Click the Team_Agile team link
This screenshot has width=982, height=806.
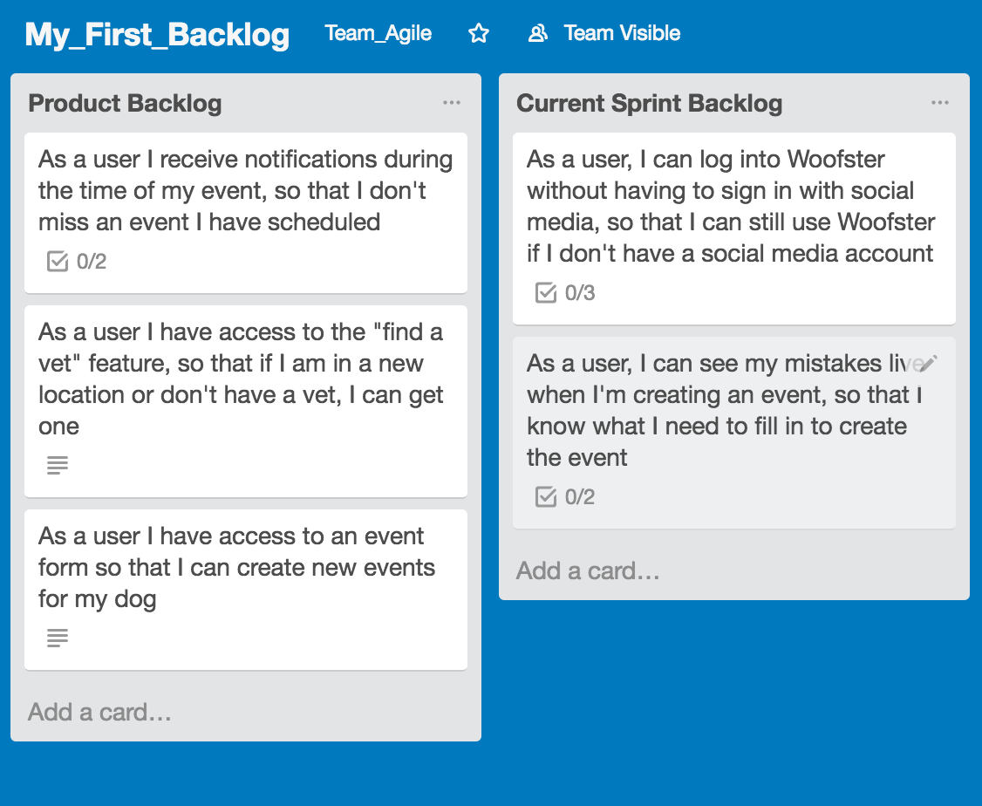click(378, 34)
